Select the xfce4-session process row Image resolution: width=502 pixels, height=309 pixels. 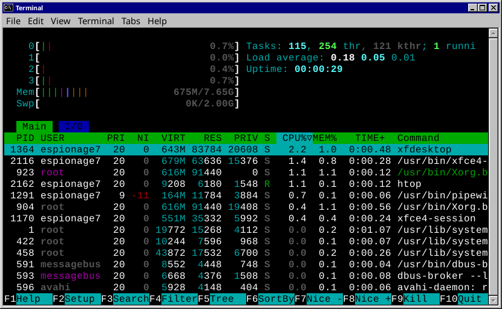coord(246,218)
